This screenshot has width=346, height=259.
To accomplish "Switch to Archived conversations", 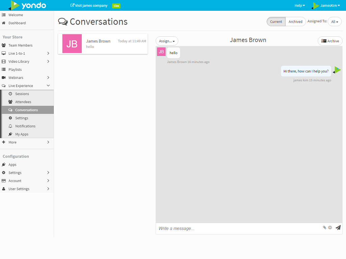I will (295, 22).
